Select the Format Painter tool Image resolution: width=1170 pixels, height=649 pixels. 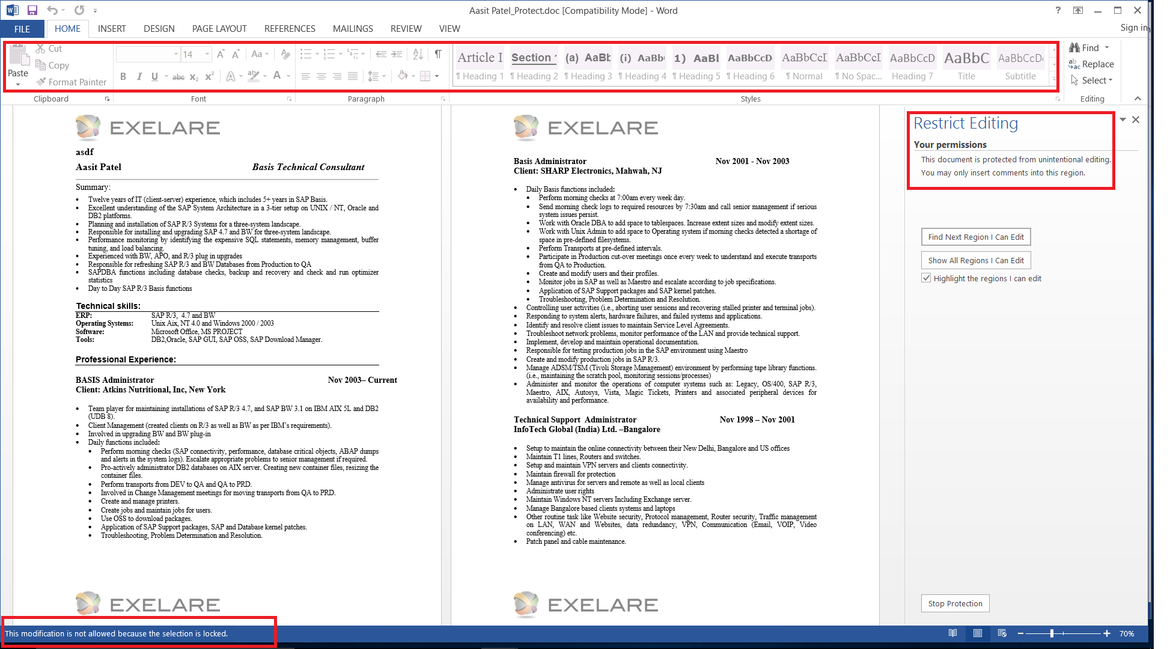click(71, 82)
